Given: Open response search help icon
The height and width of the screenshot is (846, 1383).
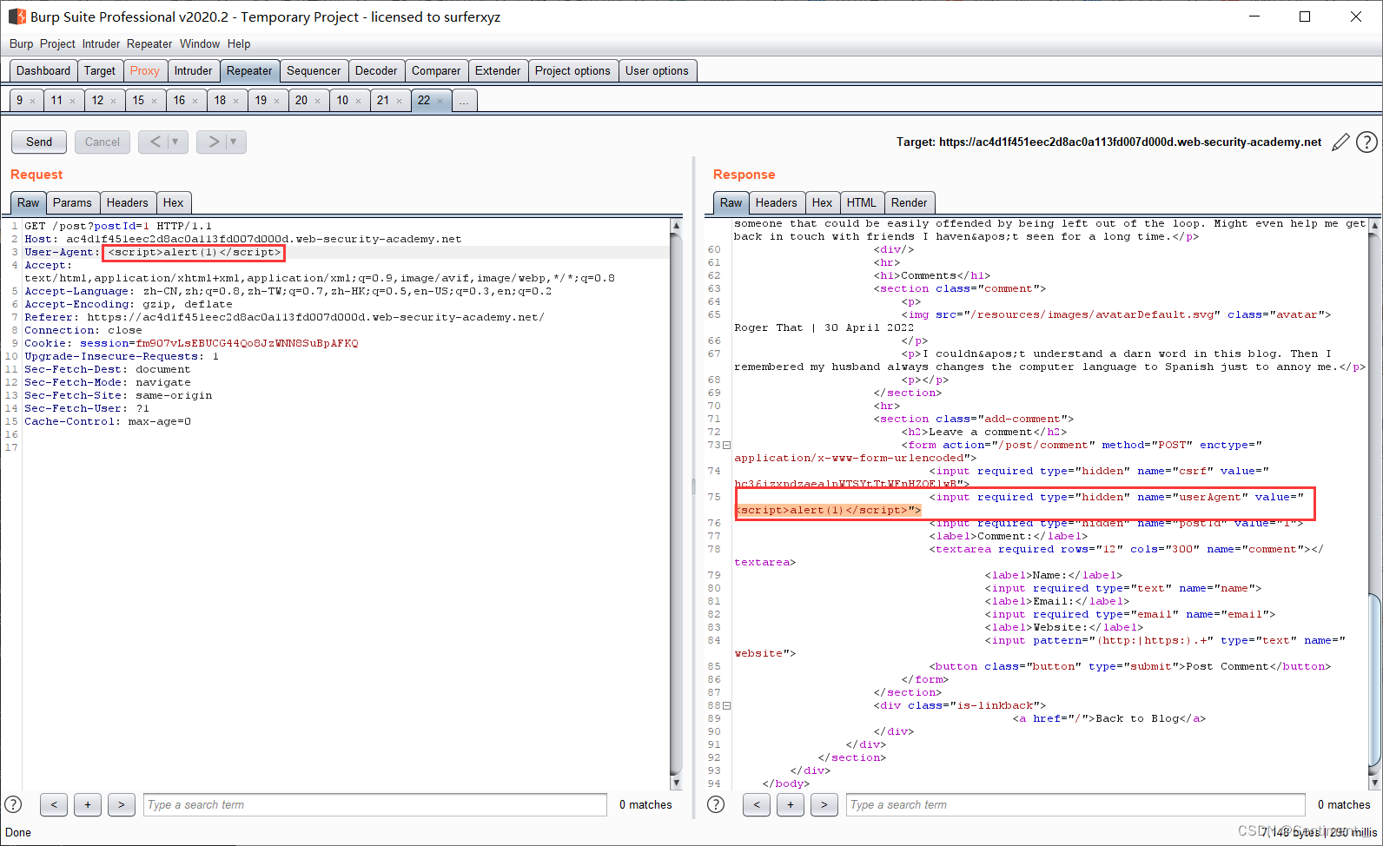Looking at the screenshot, I should 716,804.
